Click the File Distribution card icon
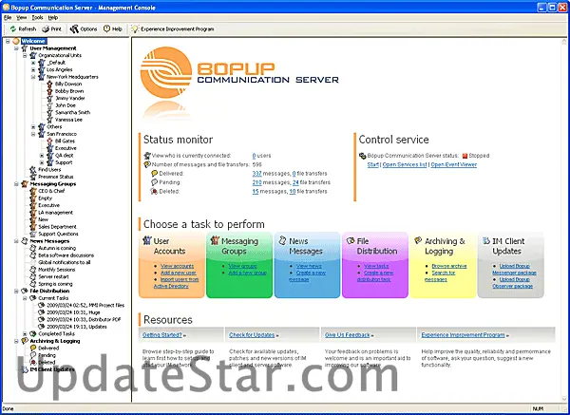 351,240
